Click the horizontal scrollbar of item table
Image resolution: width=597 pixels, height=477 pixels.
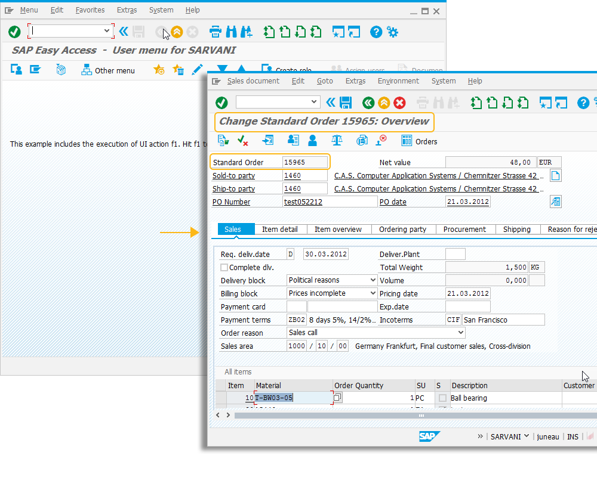click(416, 416)
